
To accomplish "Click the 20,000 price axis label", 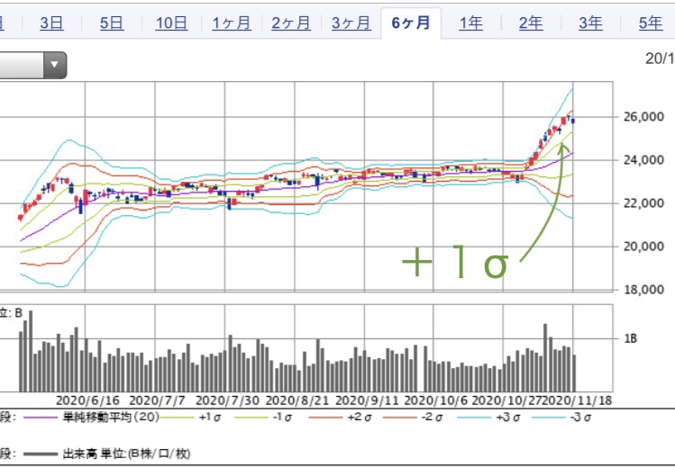I will (644, 247).
